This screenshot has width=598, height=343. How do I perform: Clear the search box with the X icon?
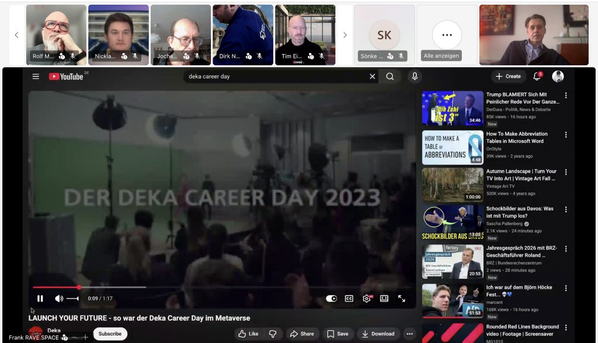pyautogui.click(x=372, y=76)
